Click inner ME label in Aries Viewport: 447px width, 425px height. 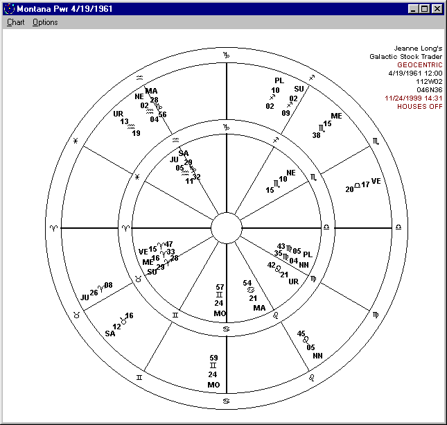[148, 262]
